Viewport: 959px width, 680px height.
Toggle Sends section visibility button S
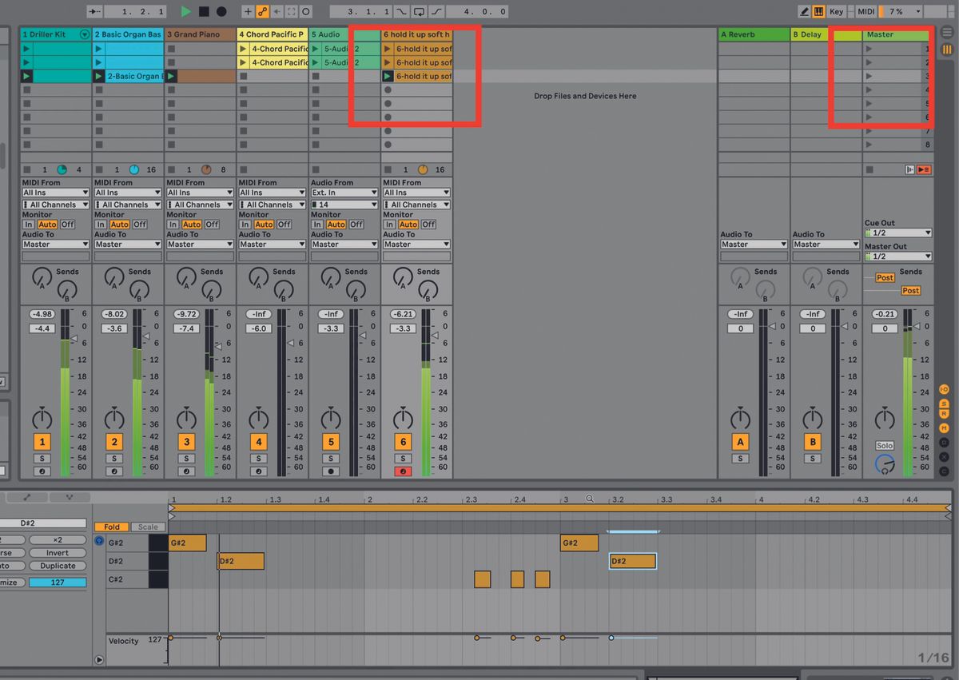coord(945,404)
